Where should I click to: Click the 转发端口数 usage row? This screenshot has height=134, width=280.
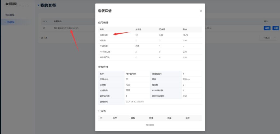[x=105, y=57]
